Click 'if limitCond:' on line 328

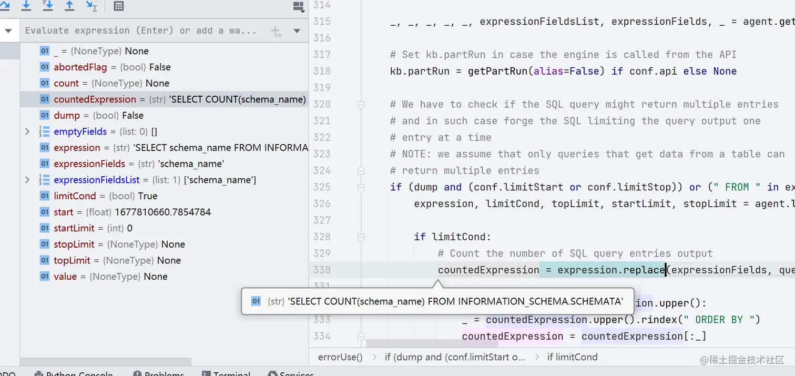[453, 237]
